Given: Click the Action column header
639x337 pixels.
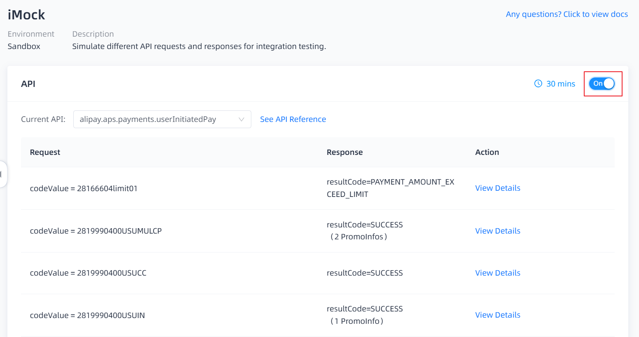Looking at the screenshot, I should coord(487,152).
